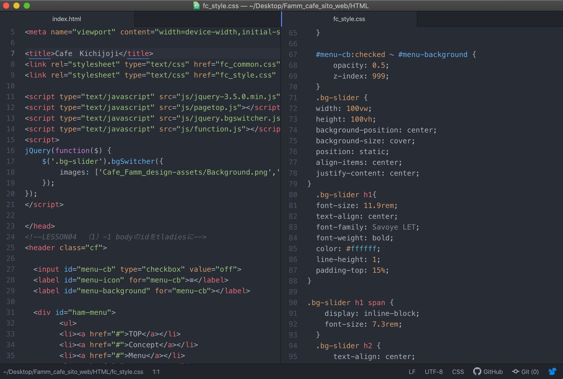The height and width of the screenshot is (379, 563).
Task: Click the LESSON04 comment on line 24
Action: point(59,237)
